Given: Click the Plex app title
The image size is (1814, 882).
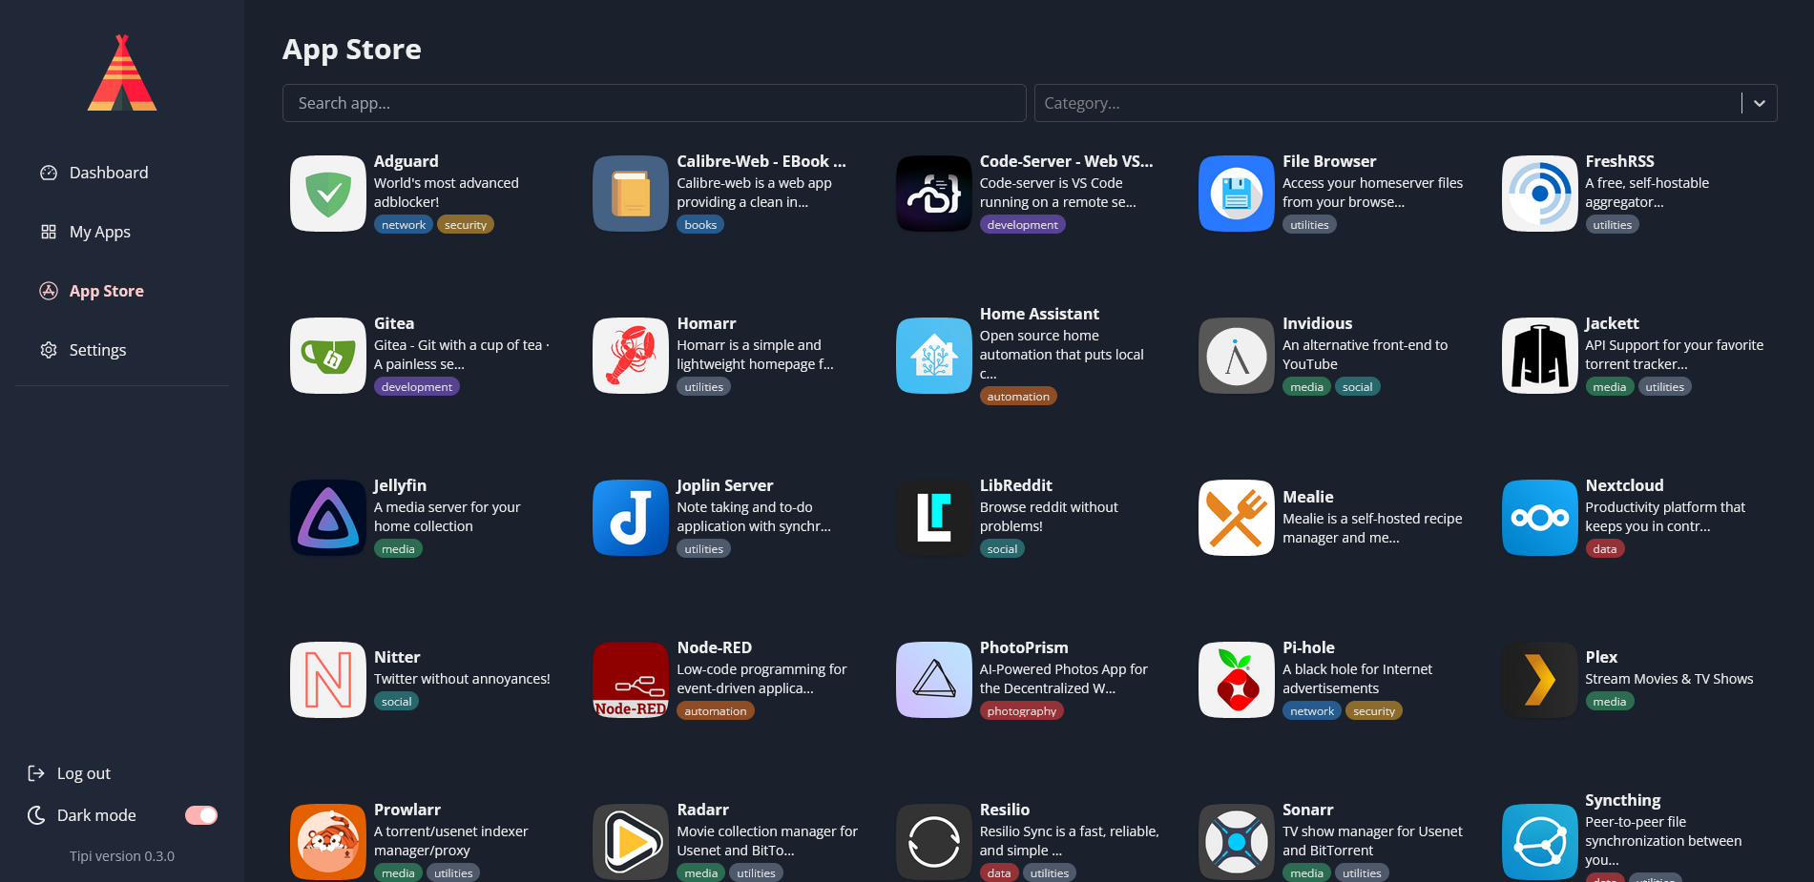Looking at the screenshot, I should [1601, 657].
